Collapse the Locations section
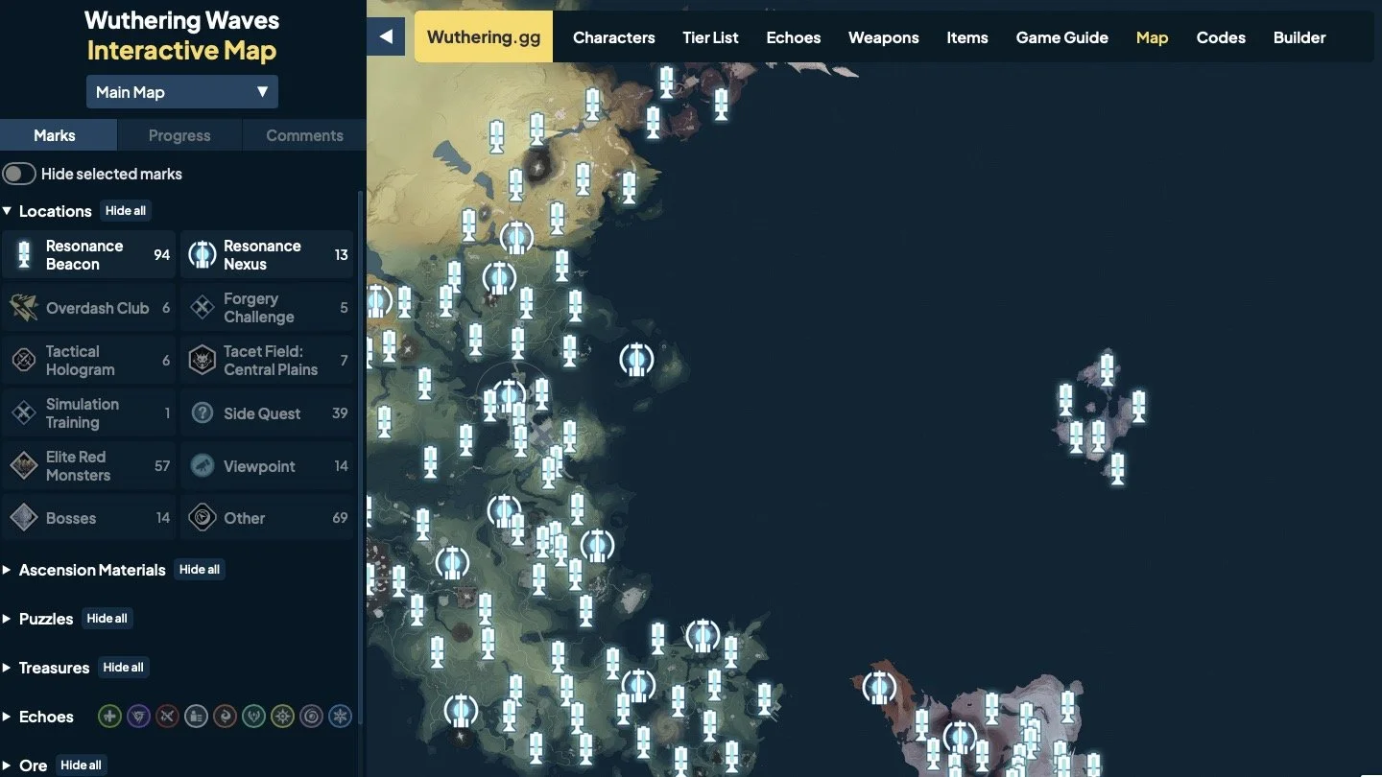The width and height of the screenshot is (1382, 777). click(x=47, y=211)
